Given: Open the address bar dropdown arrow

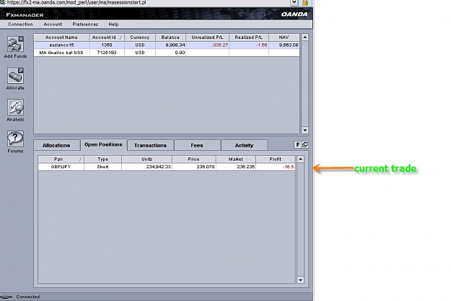Looking at the screenshot, I should 294,3.
